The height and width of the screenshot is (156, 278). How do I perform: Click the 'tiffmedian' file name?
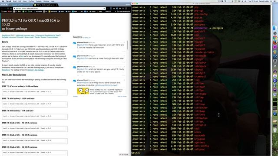(x=201, y=118)
